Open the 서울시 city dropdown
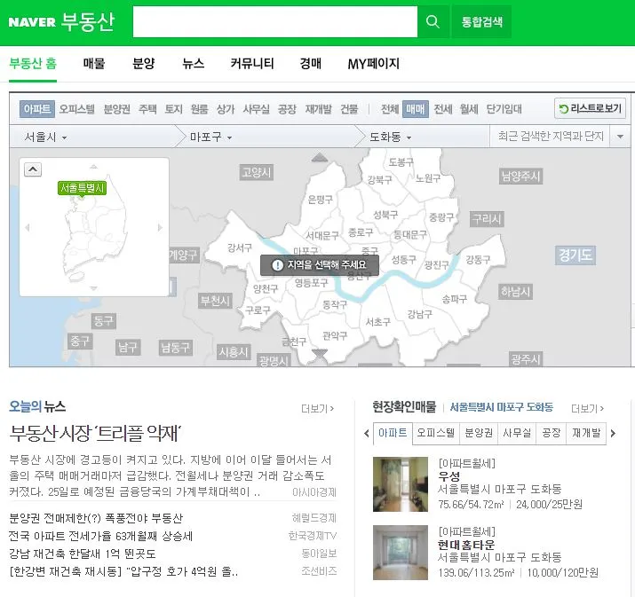 tap(45, 137)
